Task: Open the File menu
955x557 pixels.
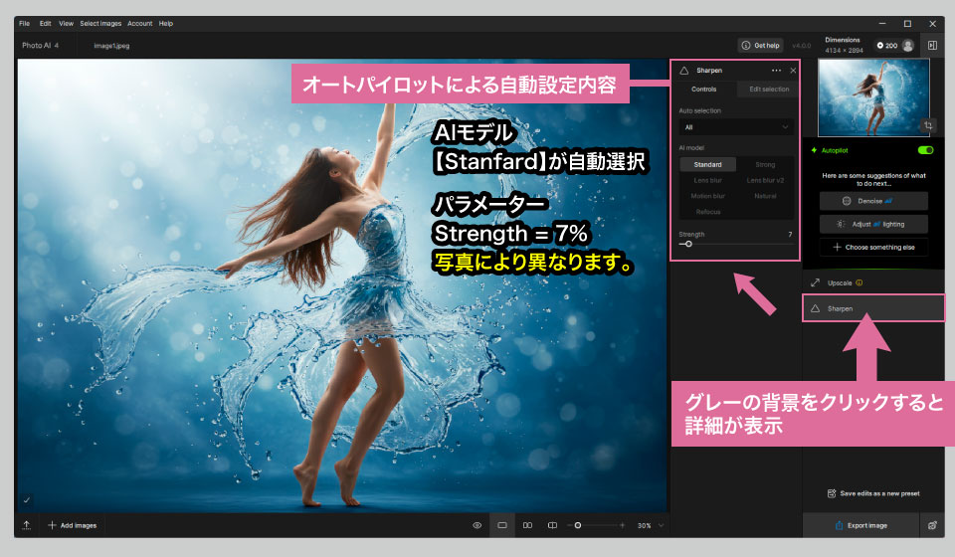Action: [x=24, y=24]
